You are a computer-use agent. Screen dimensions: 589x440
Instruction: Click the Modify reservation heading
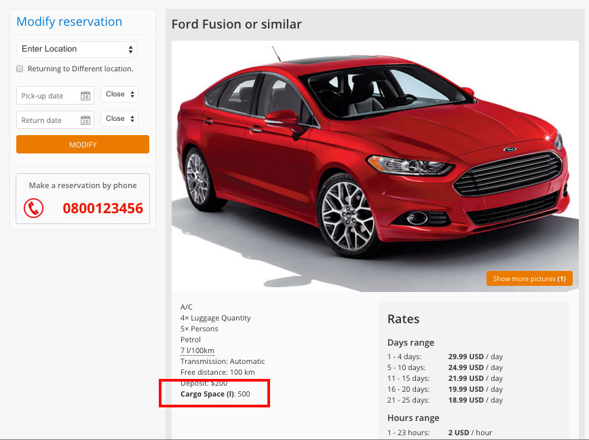coord(69,22)
